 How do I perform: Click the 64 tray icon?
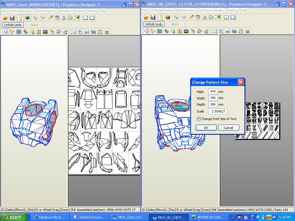tap(269, 218)
